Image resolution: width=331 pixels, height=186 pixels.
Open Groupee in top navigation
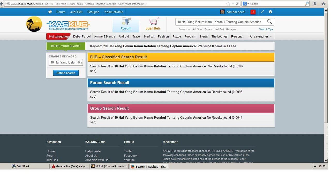pos(93,12)
